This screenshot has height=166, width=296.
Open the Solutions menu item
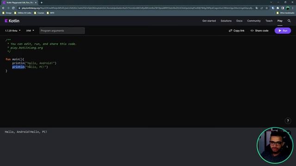click(x=226, y=21)
